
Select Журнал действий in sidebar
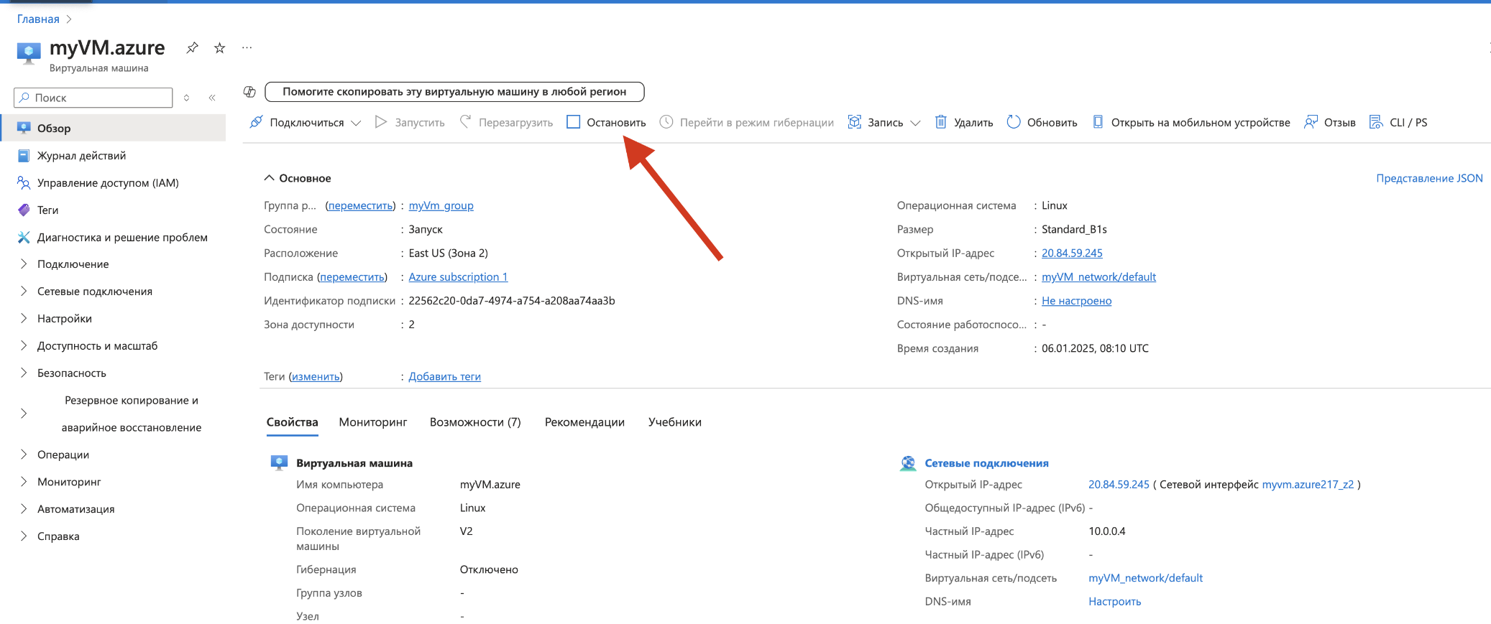coord(81,156)
